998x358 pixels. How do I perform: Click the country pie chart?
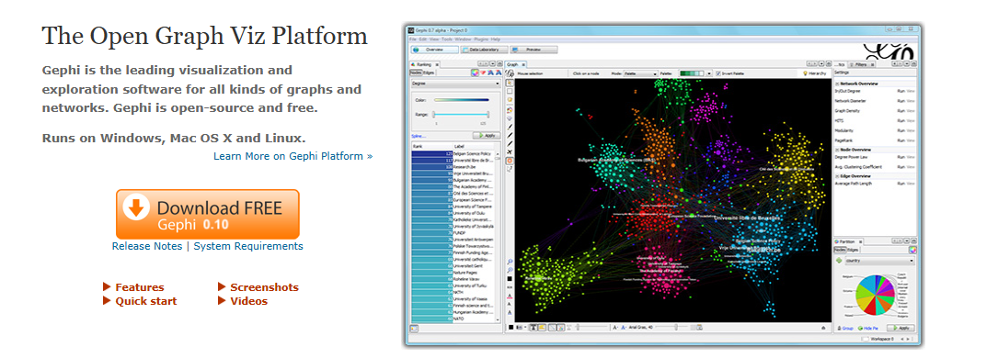click(x=875, y=296)
